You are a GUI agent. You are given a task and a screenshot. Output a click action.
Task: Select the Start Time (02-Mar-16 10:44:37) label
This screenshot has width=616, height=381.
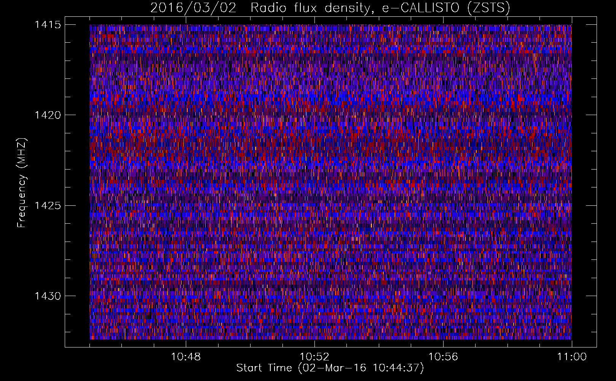(x=330, y=368)
